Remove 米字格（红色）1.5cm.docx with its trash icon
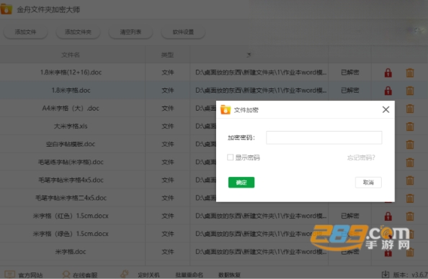428x279 pixels. (x=410, y=216)
